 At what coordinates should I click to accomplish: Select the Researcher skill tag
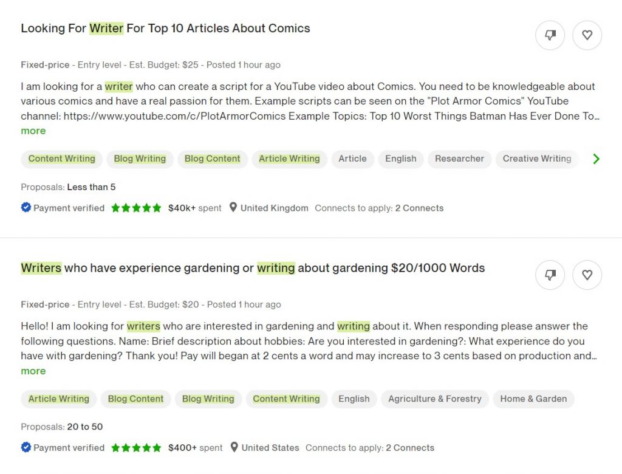coord(459,159)
